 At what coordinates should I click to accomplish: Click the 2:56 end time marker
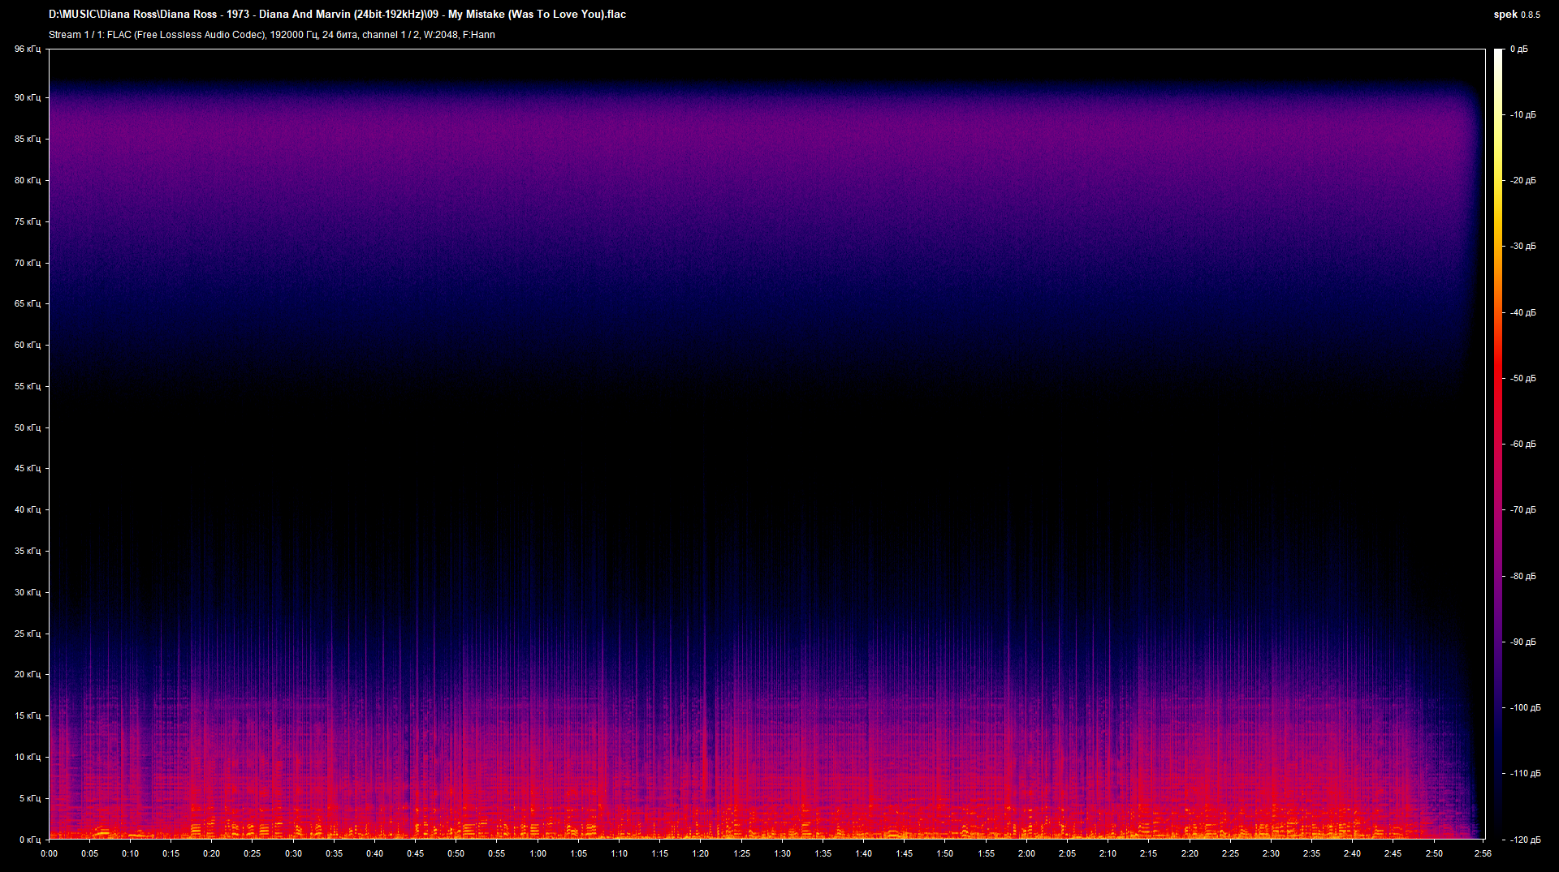point(1483,853)
